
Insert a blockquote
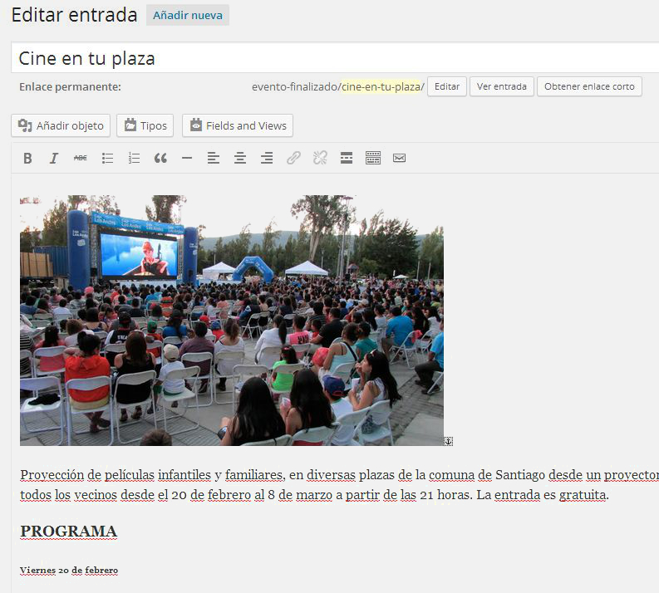(160, 159)
